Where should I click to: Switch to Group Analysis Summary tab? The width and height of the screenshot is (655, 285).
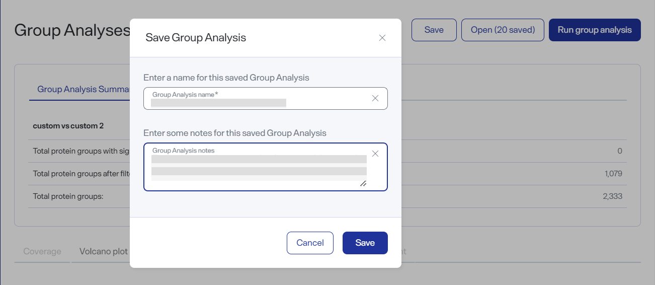click(84, 89)
